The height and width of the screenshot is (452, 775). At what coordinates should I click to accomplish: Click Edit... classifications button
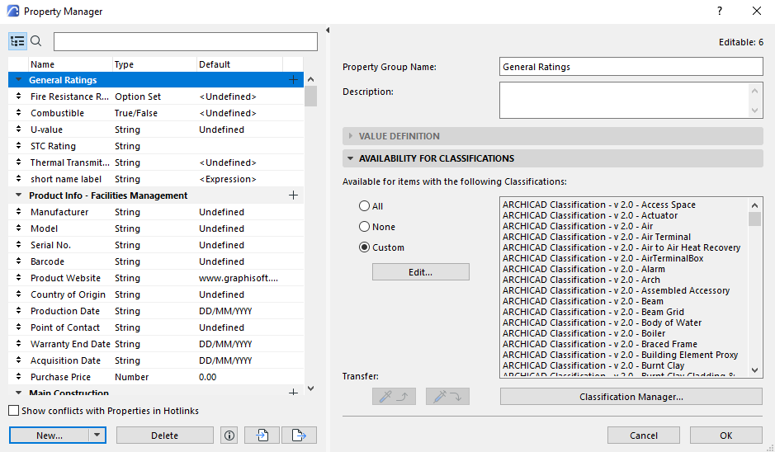(x=421, y=272)
